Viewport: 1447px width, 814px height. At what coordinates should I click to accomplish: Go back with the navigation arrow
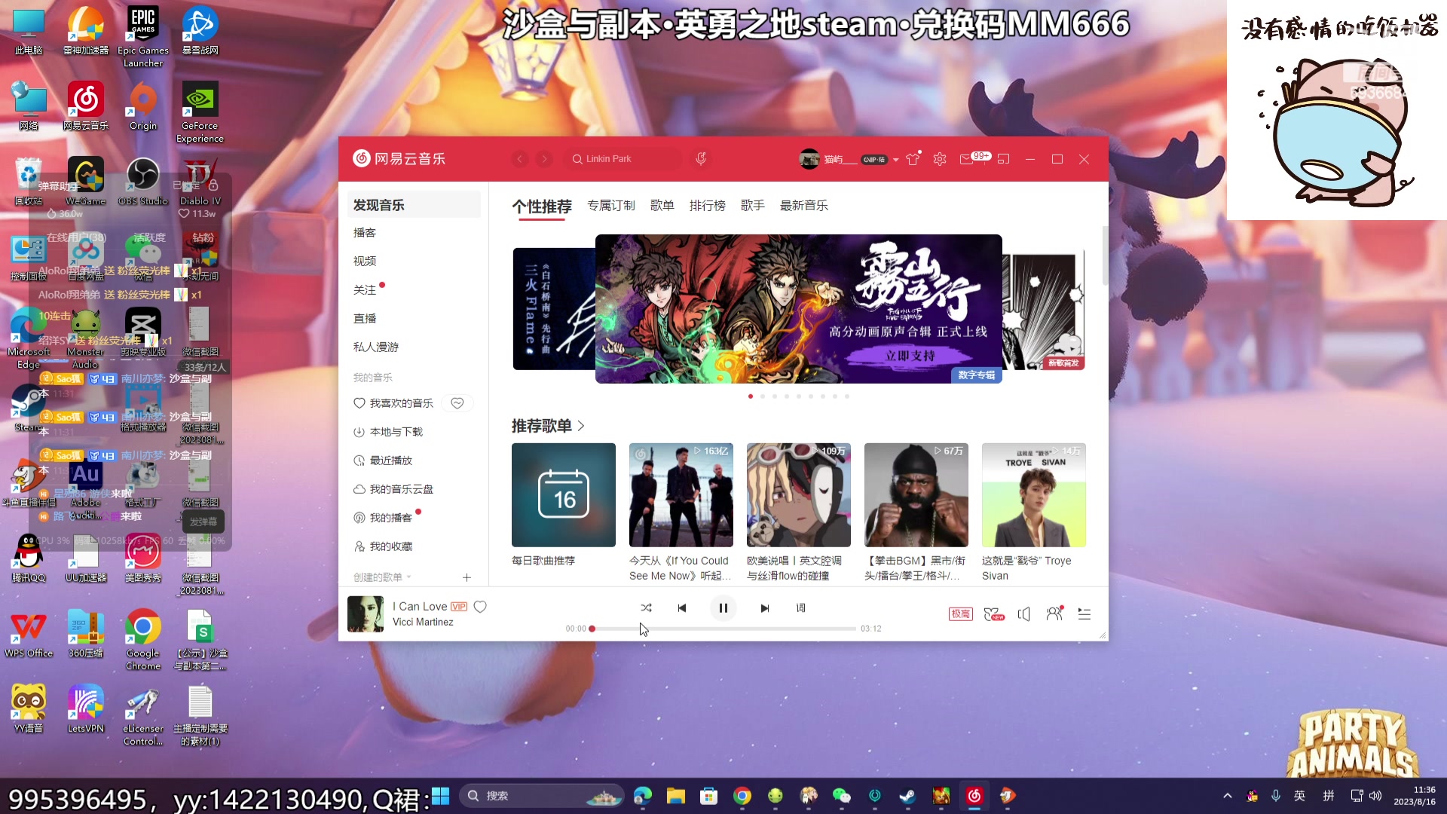pos(520,159)
